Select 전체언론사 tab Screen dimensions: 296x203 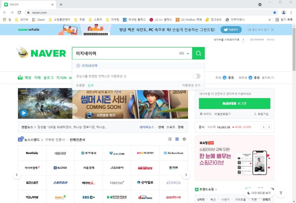pos(77,140)
